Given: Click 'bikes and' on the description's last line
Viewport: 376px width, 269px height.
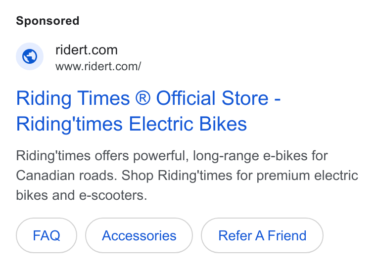Looking at the screenshot, I should (x=46, y=195).
